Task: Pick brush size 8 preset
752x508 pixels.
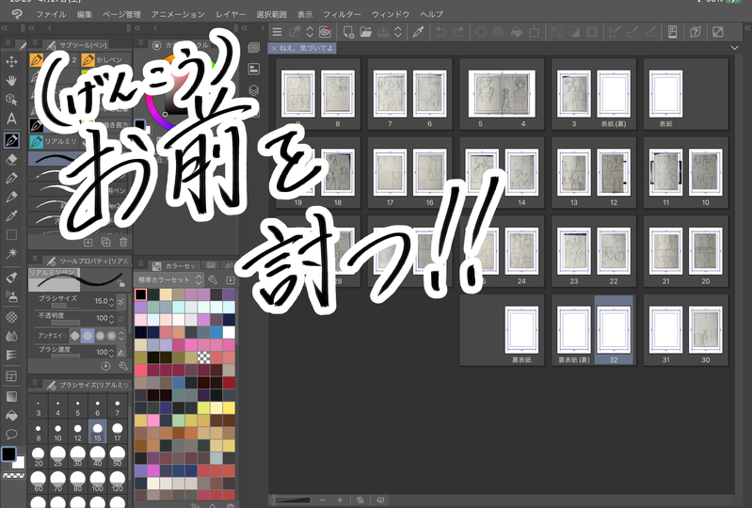Action: [39, 431]
